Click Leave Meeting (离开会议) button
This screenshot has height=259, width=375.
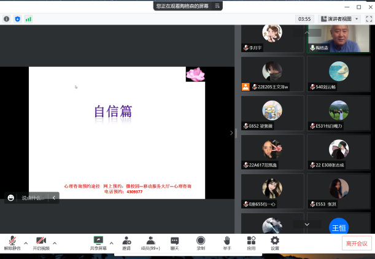[x=357, y=243]
